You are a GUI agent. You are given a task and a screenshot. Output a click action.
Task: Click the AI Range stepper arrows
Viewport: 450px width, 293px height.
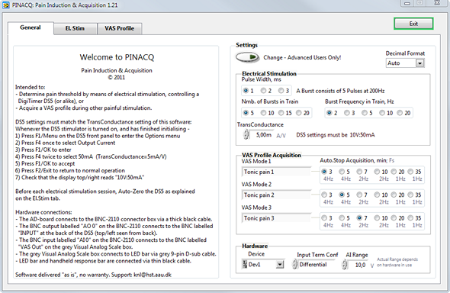click(345, 264)
